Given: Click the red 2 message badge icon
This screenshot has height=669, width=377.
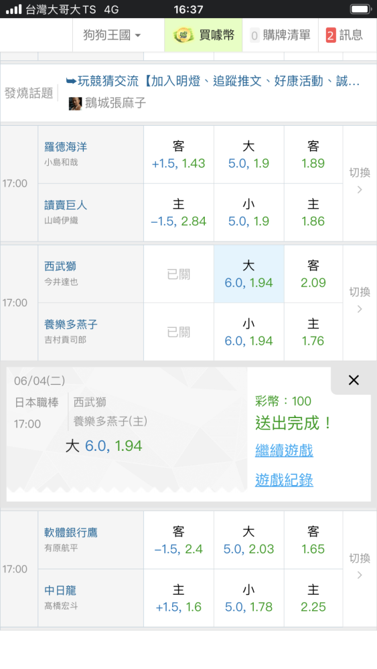Looking at the screenshot, I should (x=331, y=35).
